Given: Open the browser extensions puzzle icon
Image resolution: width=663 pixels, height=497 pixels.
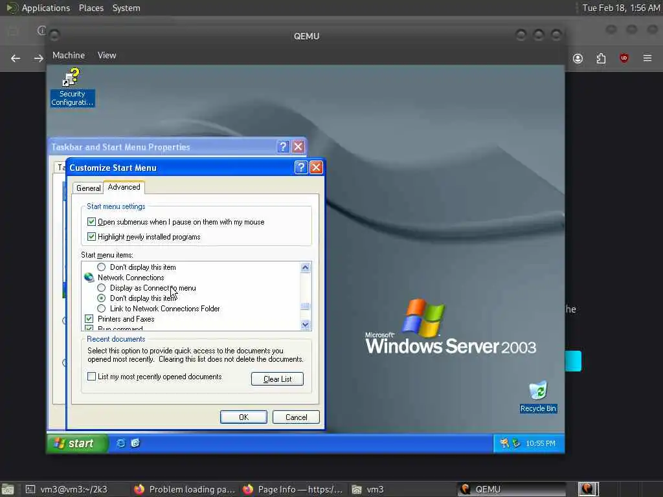Looking at the screenshot, I should point(601,58).
